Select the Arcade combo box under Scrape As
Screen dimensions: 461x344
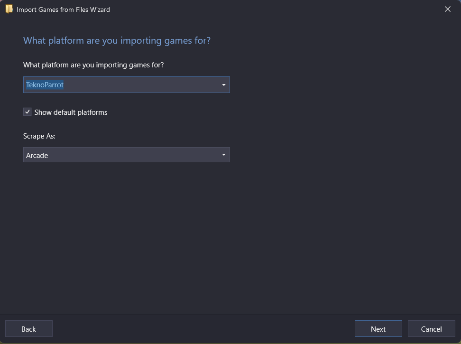[127, 155]
